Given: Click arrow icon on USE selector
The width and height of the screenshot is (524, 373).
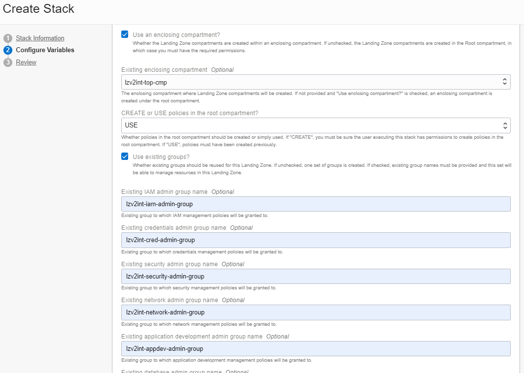Looking at the screenshot, I should (504, 125).
